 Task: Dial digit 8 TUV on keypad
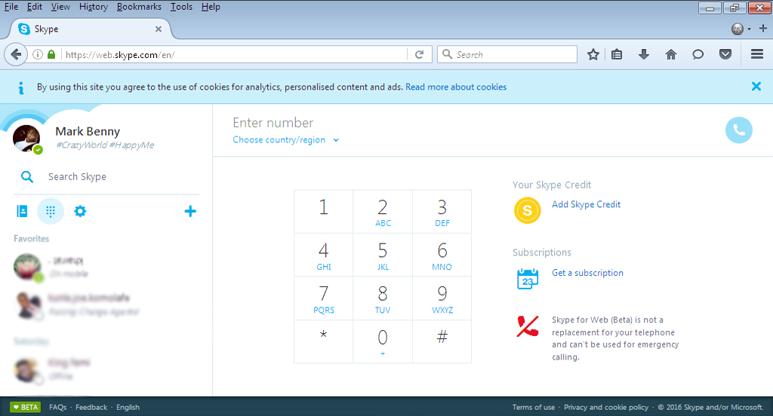pyautogui.click(x=383, y=298)
